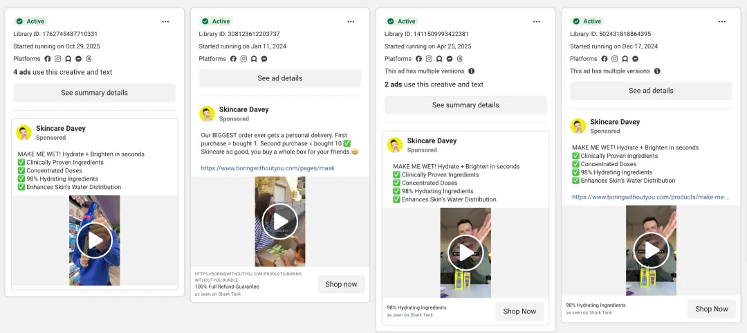Click Active status badge for Library ID 1762745487710331
The height and width of the screenshot is (333, 747).
coord(30,21)
